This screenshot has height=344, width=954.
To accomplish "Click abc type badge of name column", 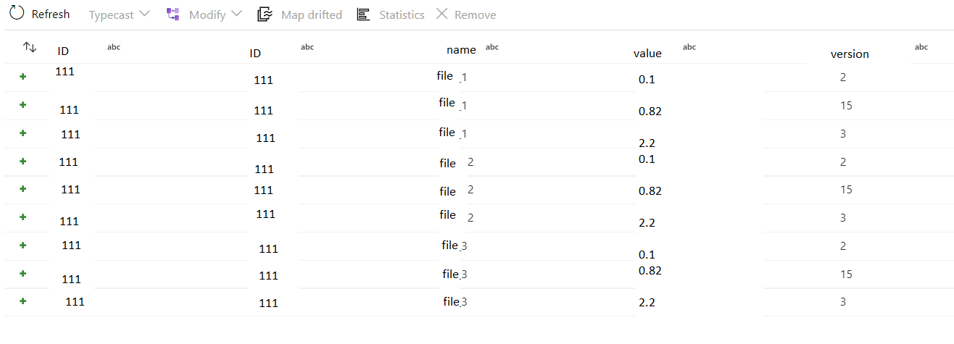I will [491, 47].
